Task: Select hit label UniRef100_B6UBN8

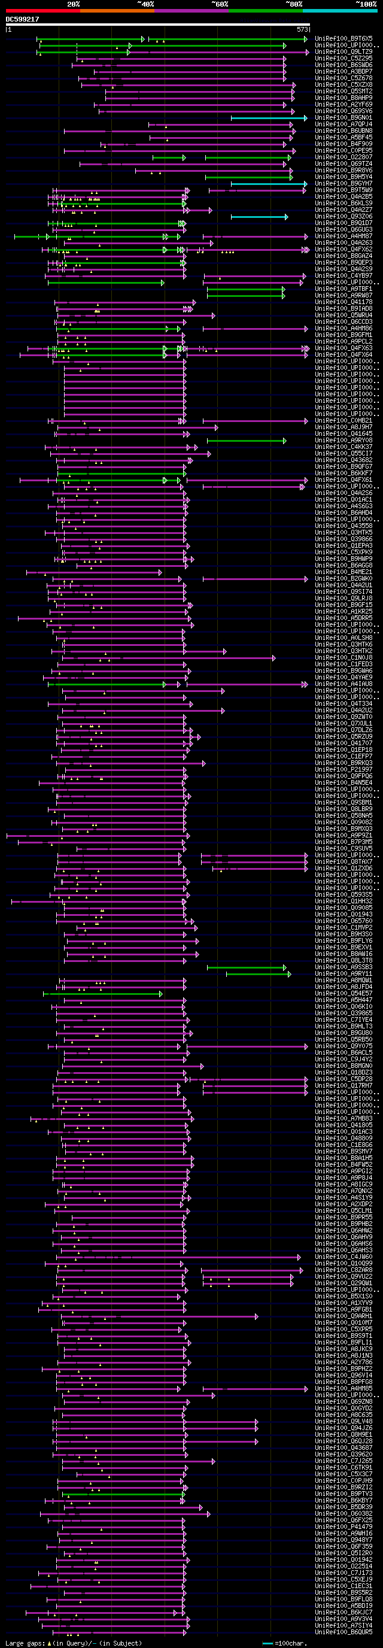Action: pyautogui.click(x=344, y=131)
